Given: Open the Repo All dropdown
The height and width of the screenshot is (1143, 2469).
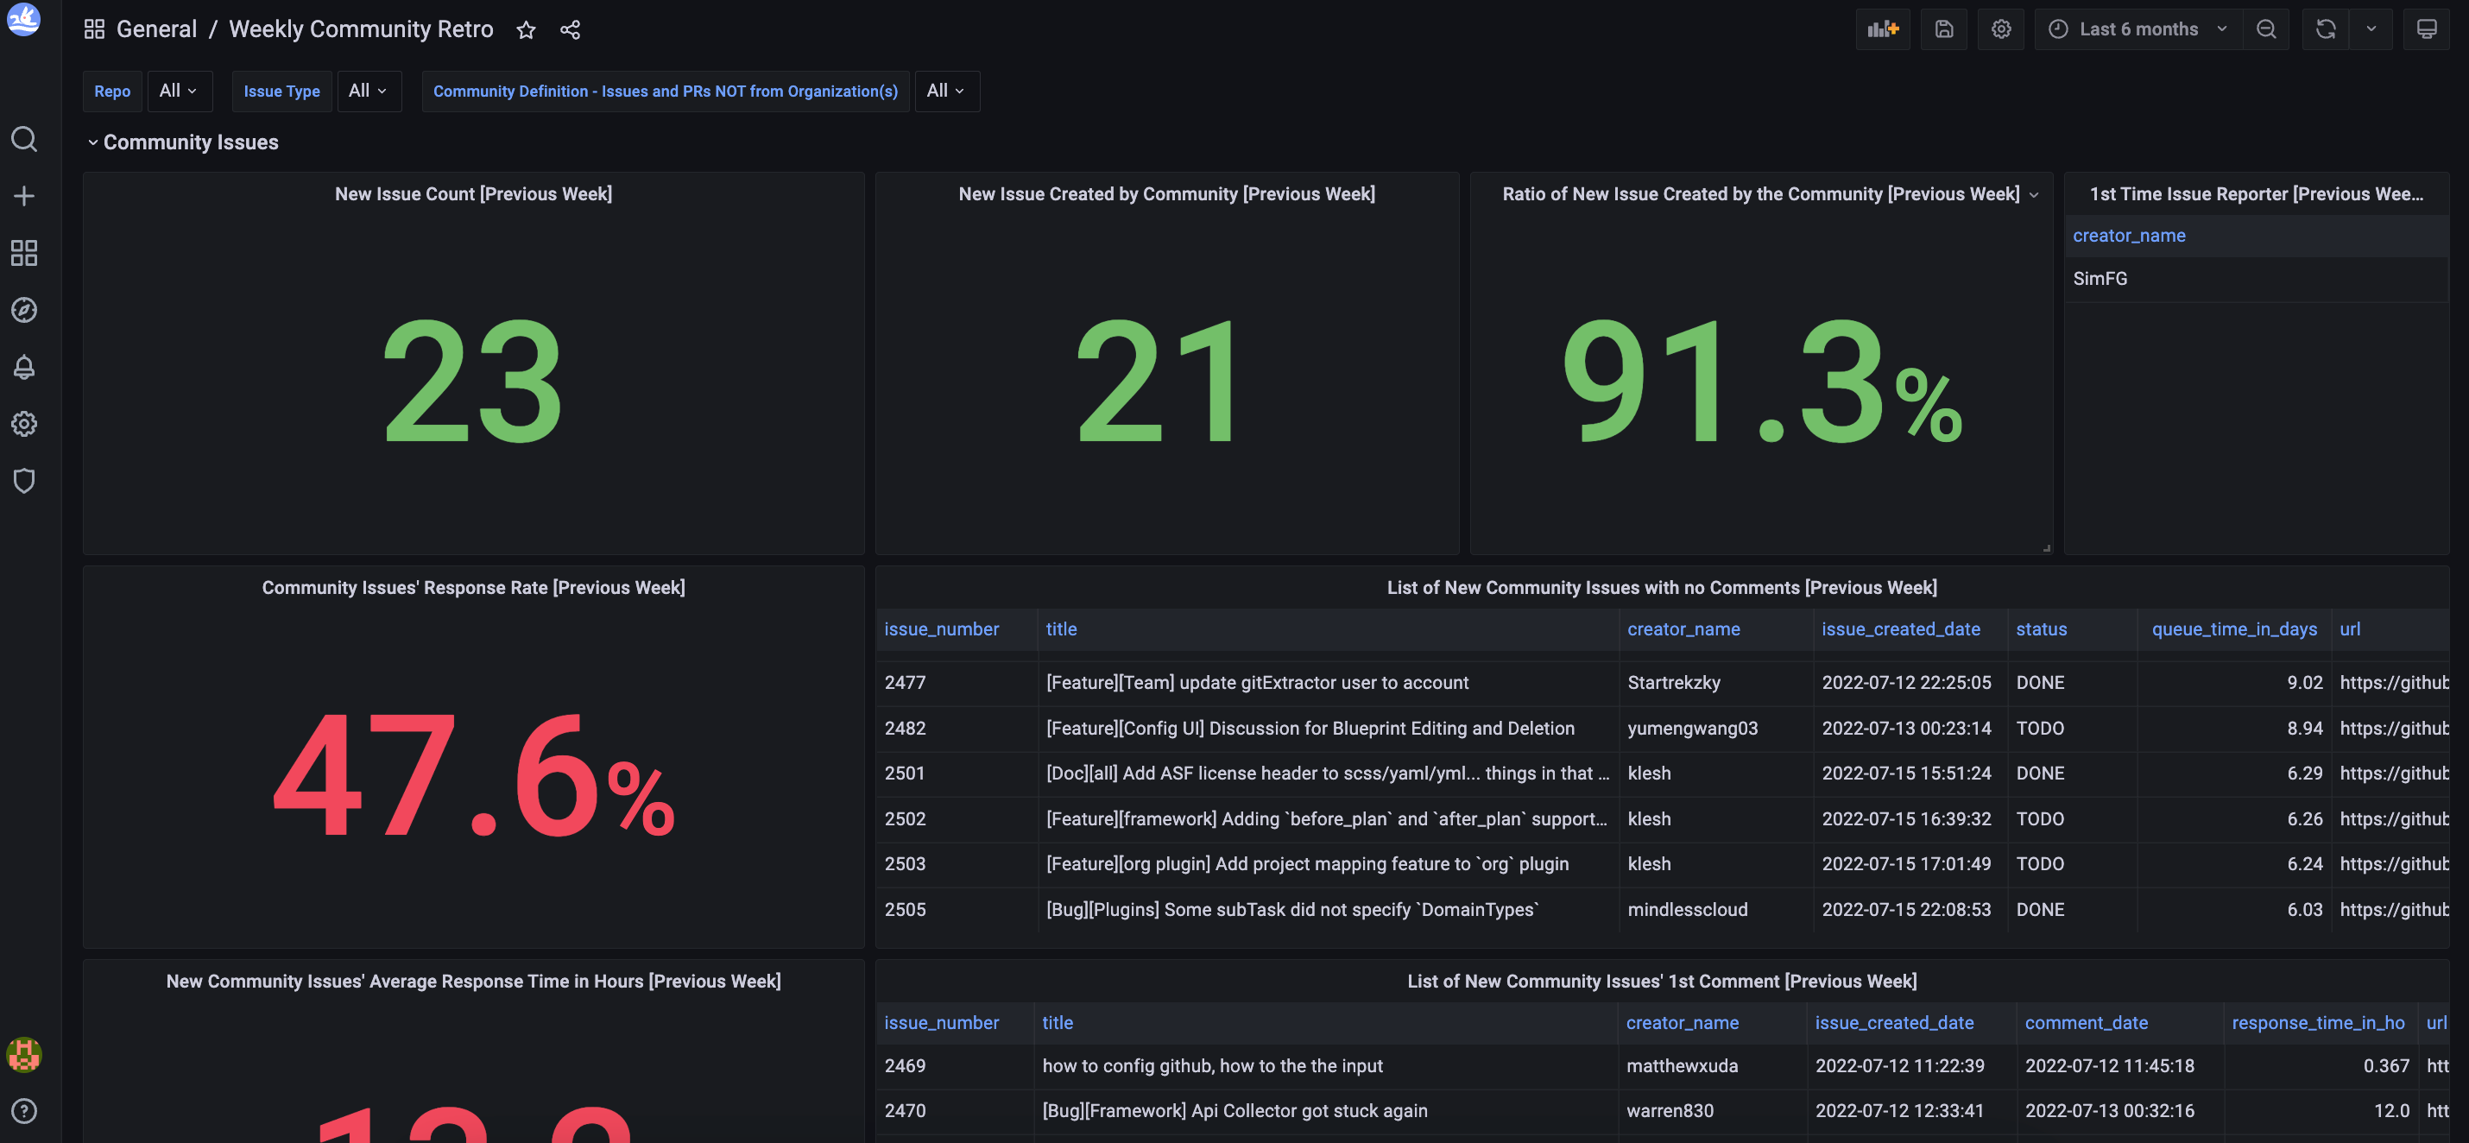Looking at the screenshot, I should (179, 91).
